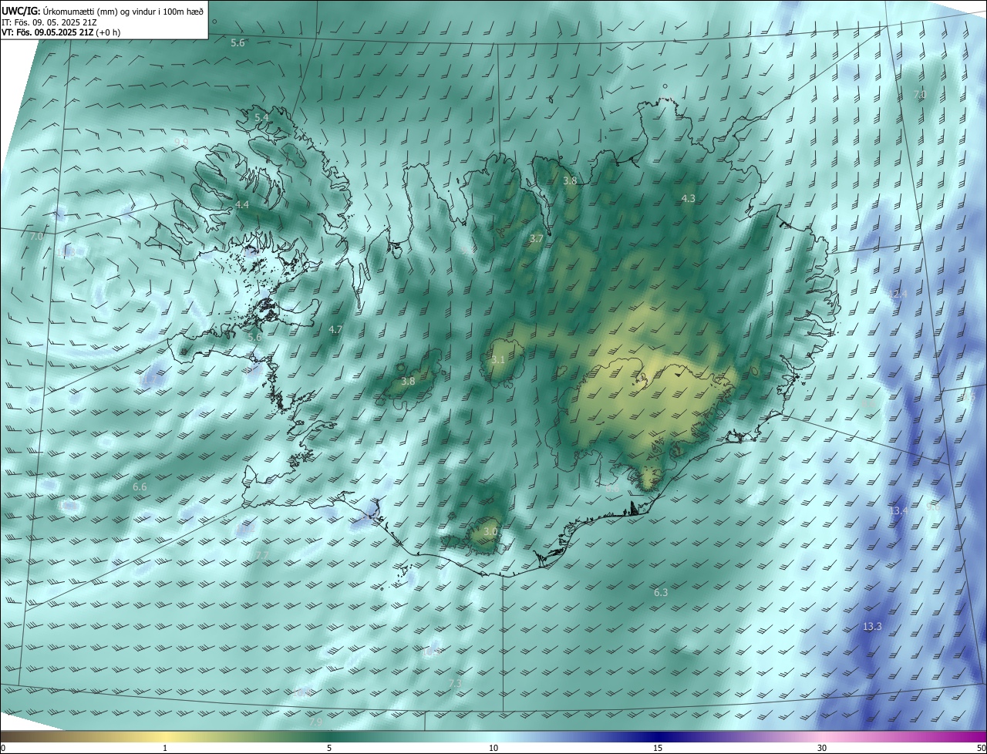
Task: Click the 0 tick on the color scale
Action: point(2,748)
